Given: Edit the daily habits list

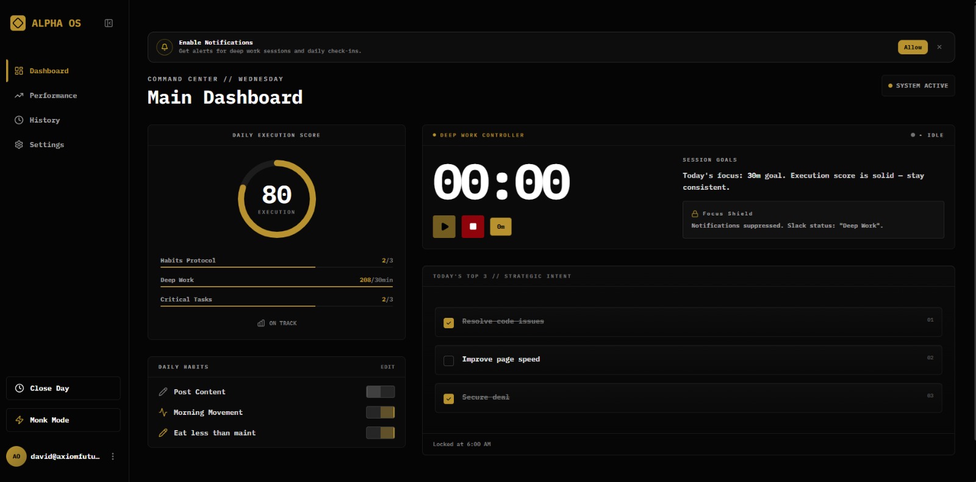Looking at the screenshot, I should pyautogui.click(x=388, y=367).
